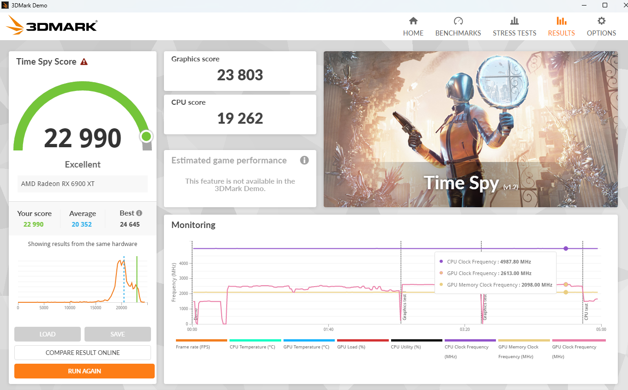
Task: Toggle the GPU Load (%) legend
Action: 351,347
